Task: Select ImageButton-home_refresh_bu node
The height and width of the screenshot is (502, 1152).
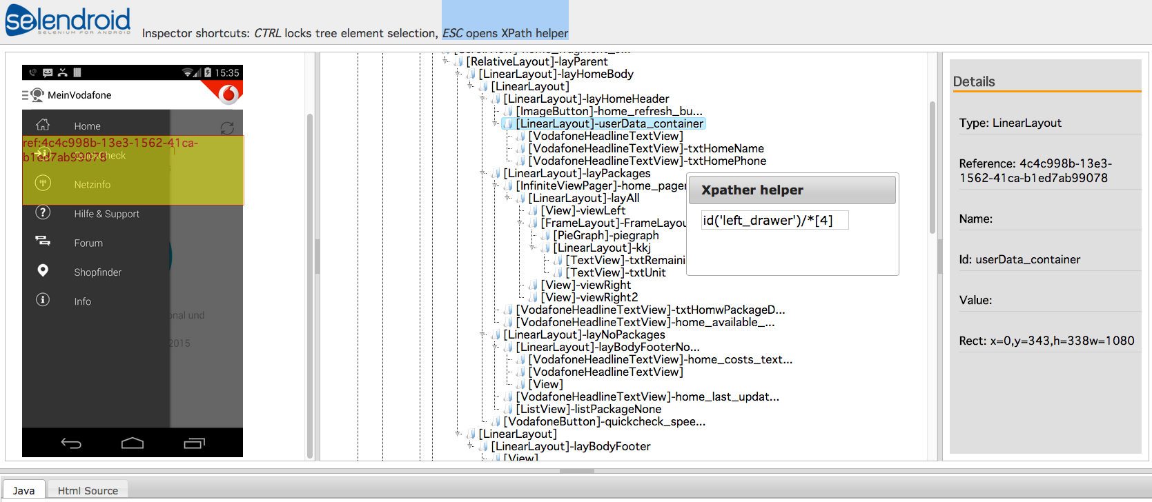Action: 609,111
